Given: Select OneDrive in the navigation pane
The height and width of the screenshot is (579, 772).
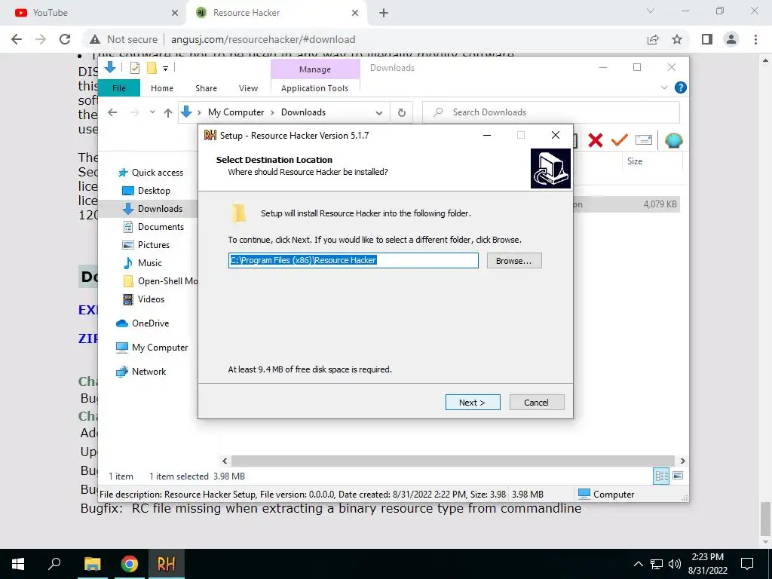Looking at the screenshot, I should pos(142,323).
